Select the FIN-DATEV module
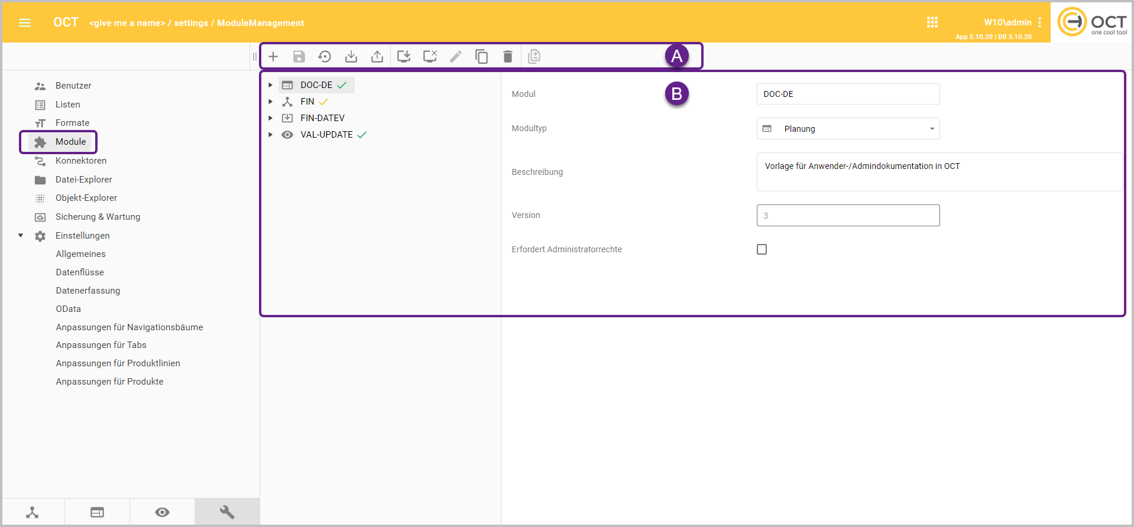 click(322, 118)
